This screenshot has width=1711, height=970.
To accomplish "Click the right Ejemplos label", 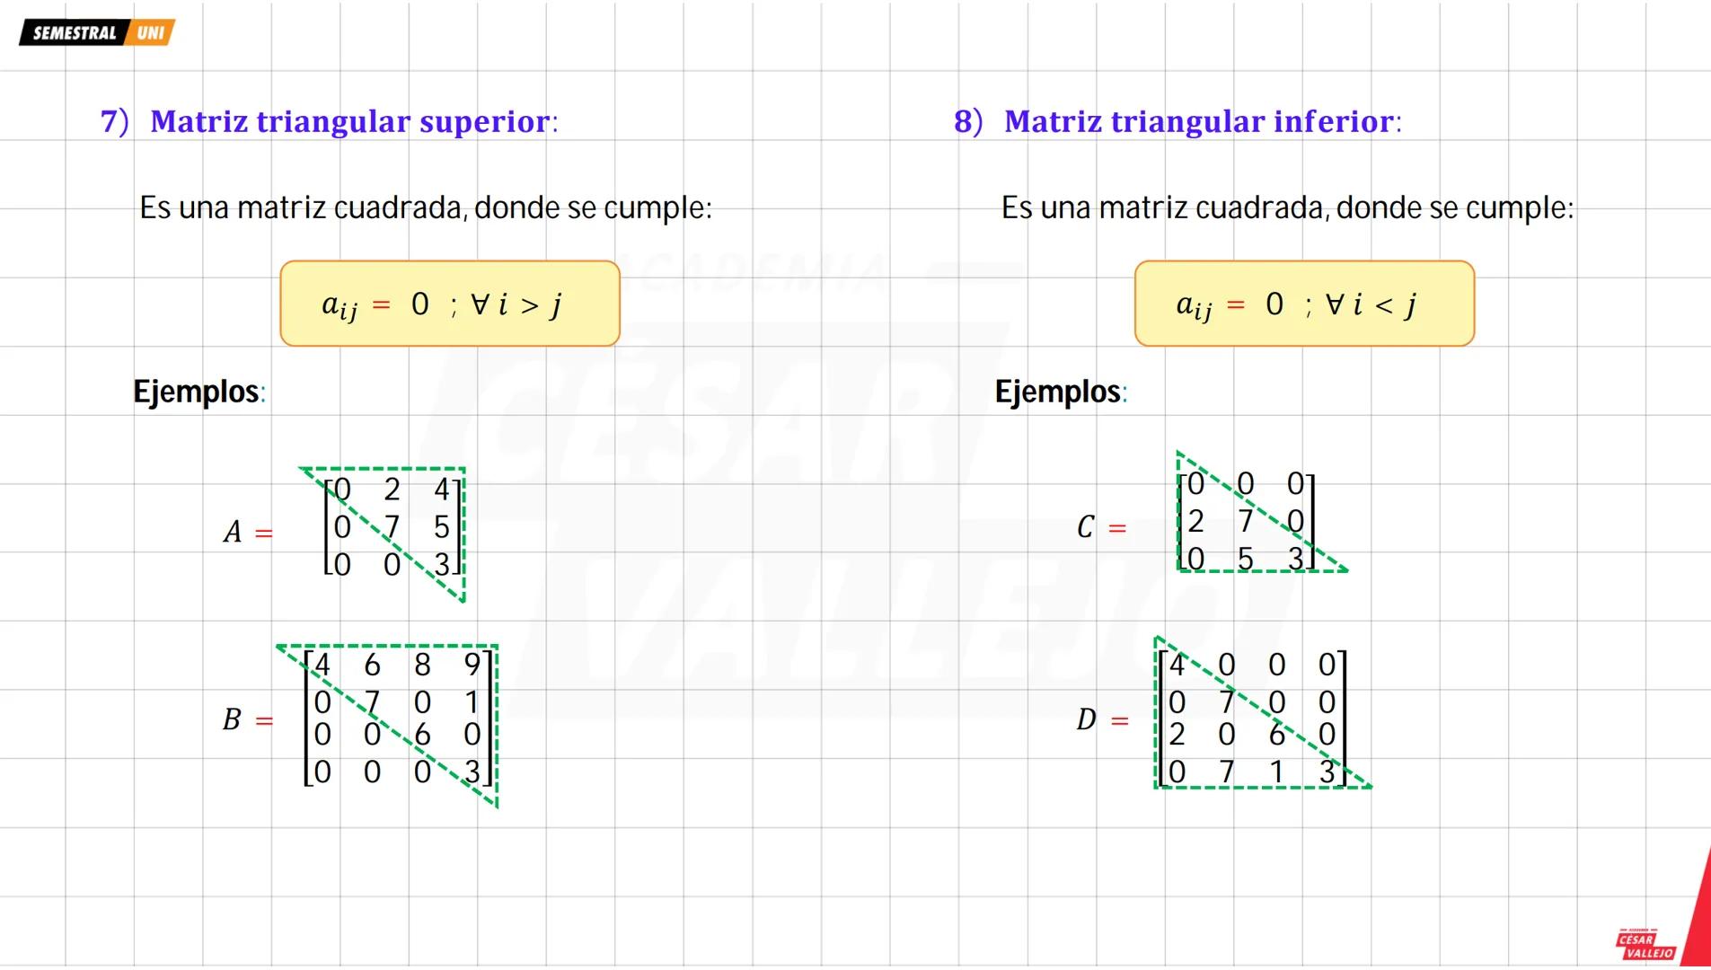I will coord(1060,392).
